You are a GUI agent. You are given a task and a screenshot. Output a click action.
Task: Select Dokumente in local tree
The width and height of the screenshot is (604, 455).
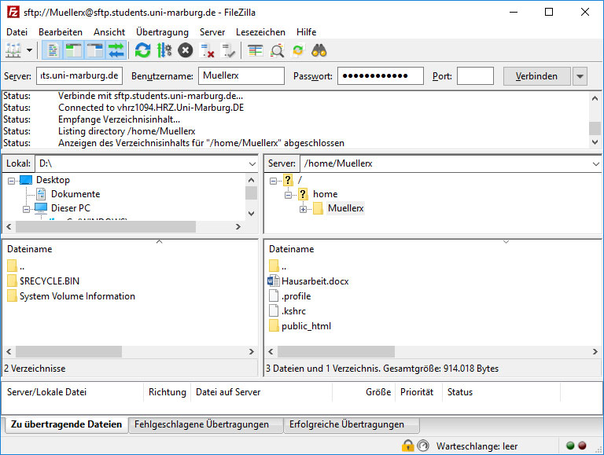[75, 194]
